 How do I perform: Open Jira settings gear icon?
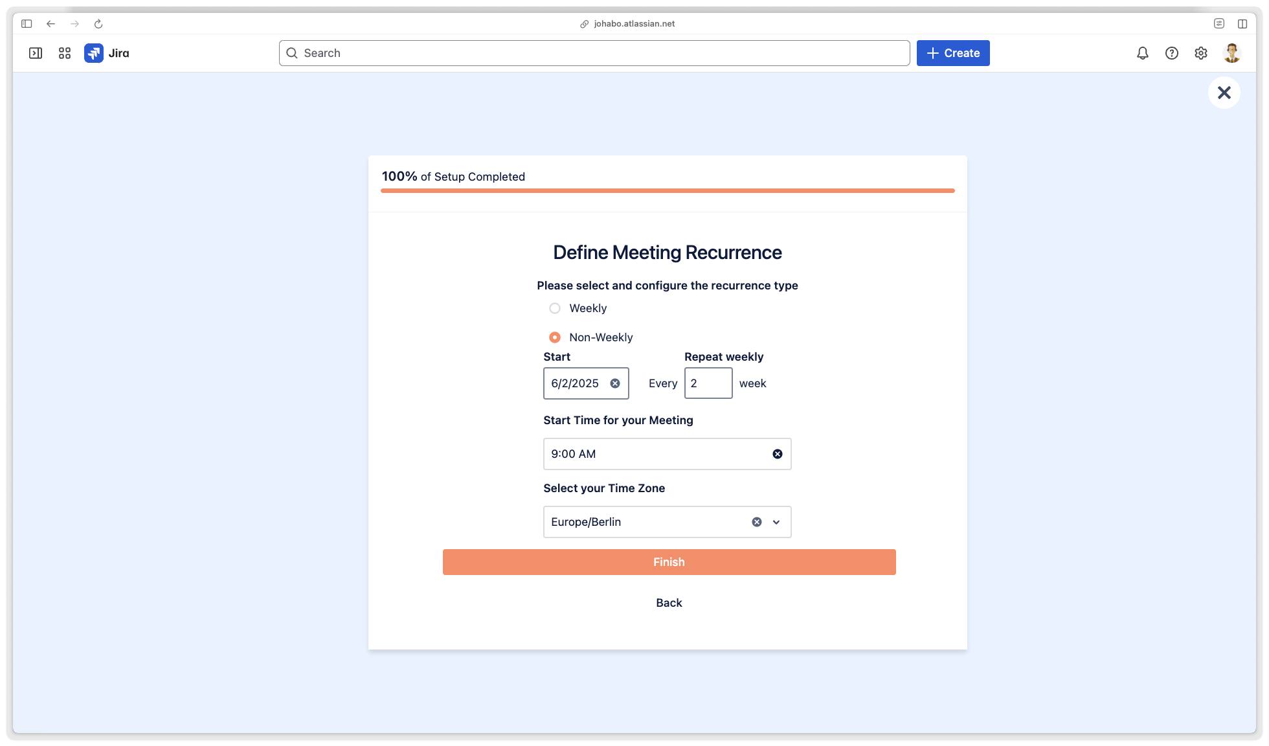(1201, 53)
